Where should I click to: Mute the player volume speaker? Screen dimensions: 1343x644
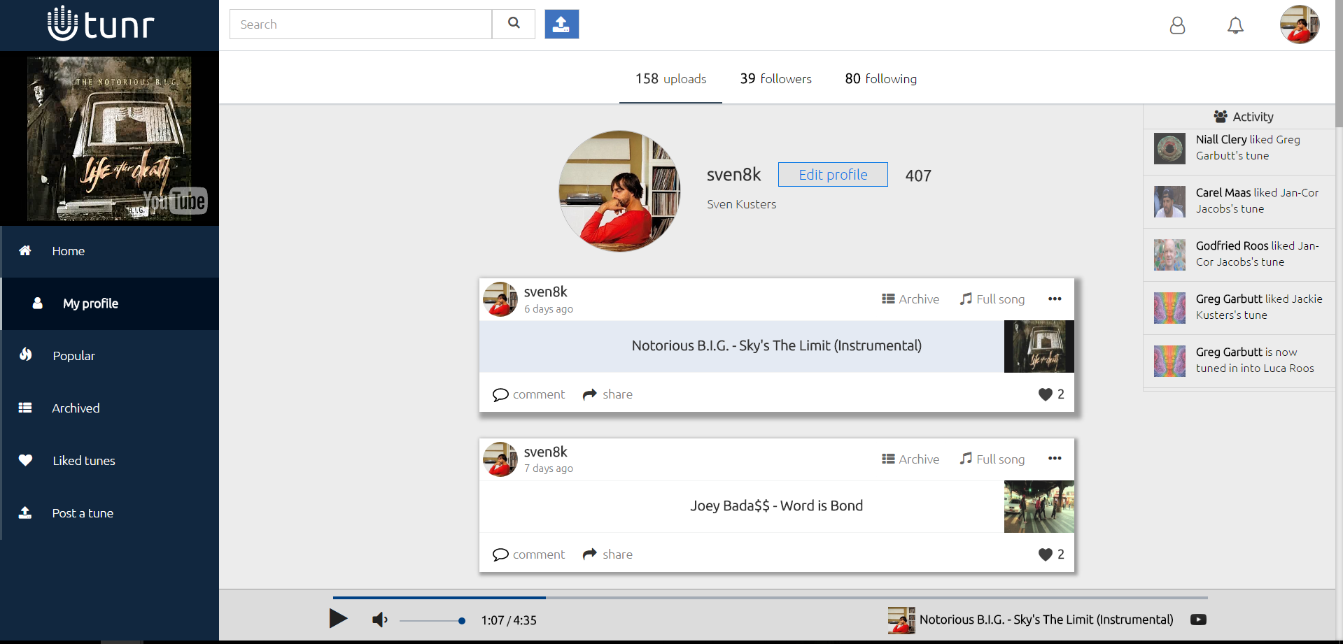pyautogui.click(x=379, y=620)
